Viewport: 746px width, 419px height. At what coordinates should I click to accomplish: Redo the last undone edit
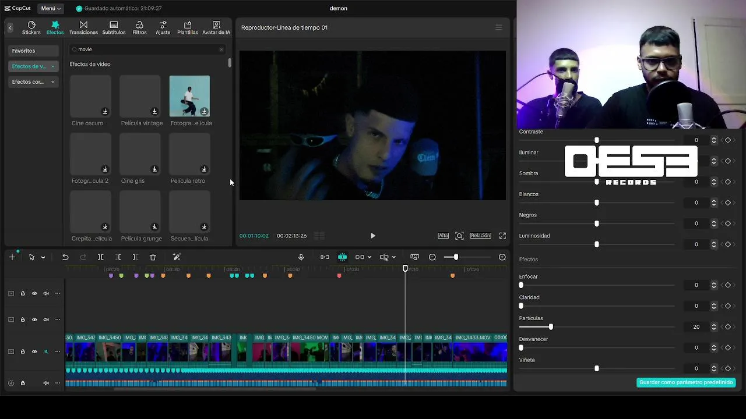[83, 257]
